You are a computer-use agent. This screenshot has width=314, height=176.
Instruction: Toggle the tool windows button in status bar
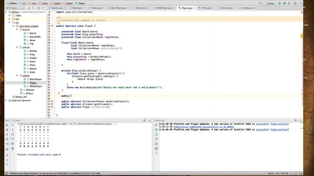point(6,174)
